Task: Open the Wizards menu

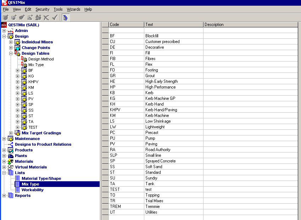Action: (73, 9)
